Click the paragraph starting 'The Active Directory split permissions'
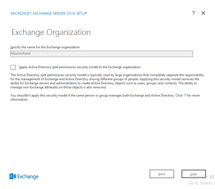 [107, 81]
